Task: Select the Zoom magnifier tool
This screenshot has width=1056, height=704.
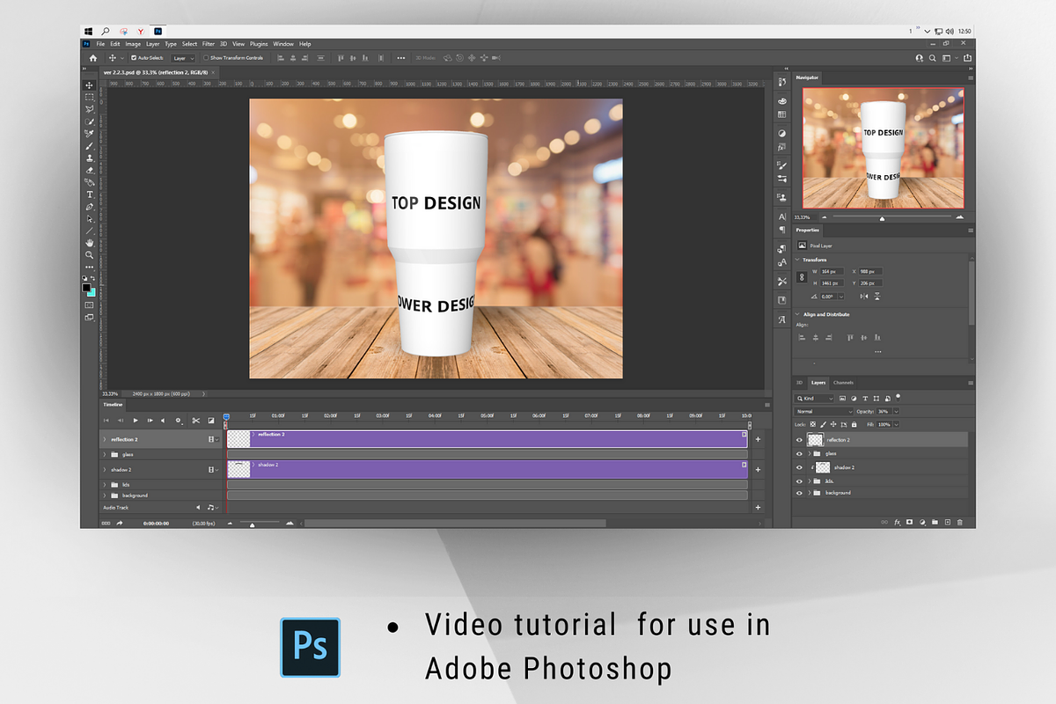Action: coord(90,254)
